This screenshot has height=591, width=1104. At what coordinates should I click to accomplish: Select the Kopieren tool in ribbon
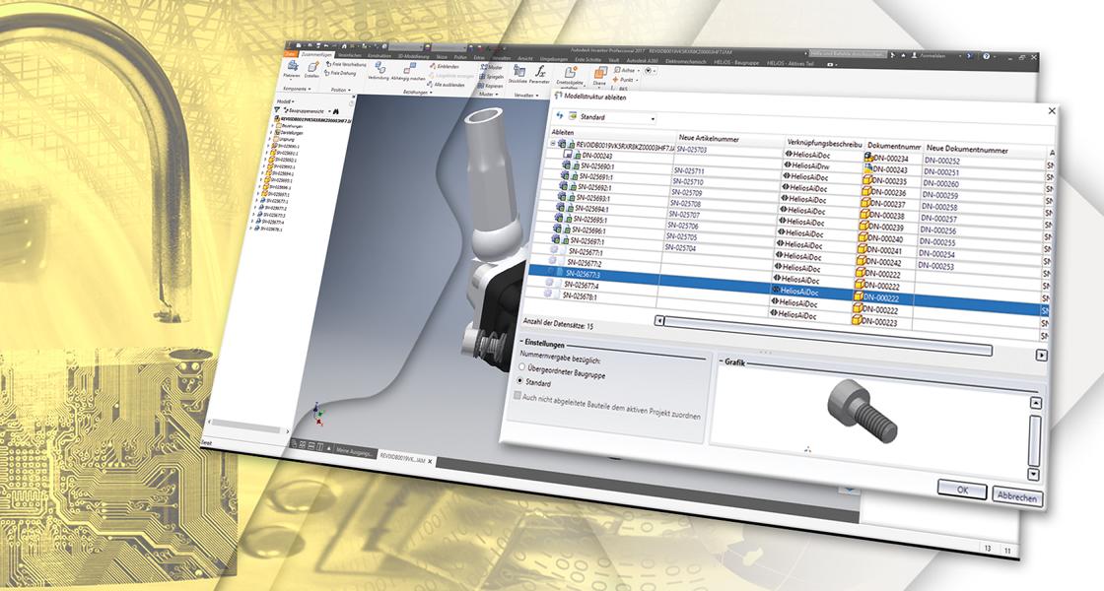coord(491,85)
